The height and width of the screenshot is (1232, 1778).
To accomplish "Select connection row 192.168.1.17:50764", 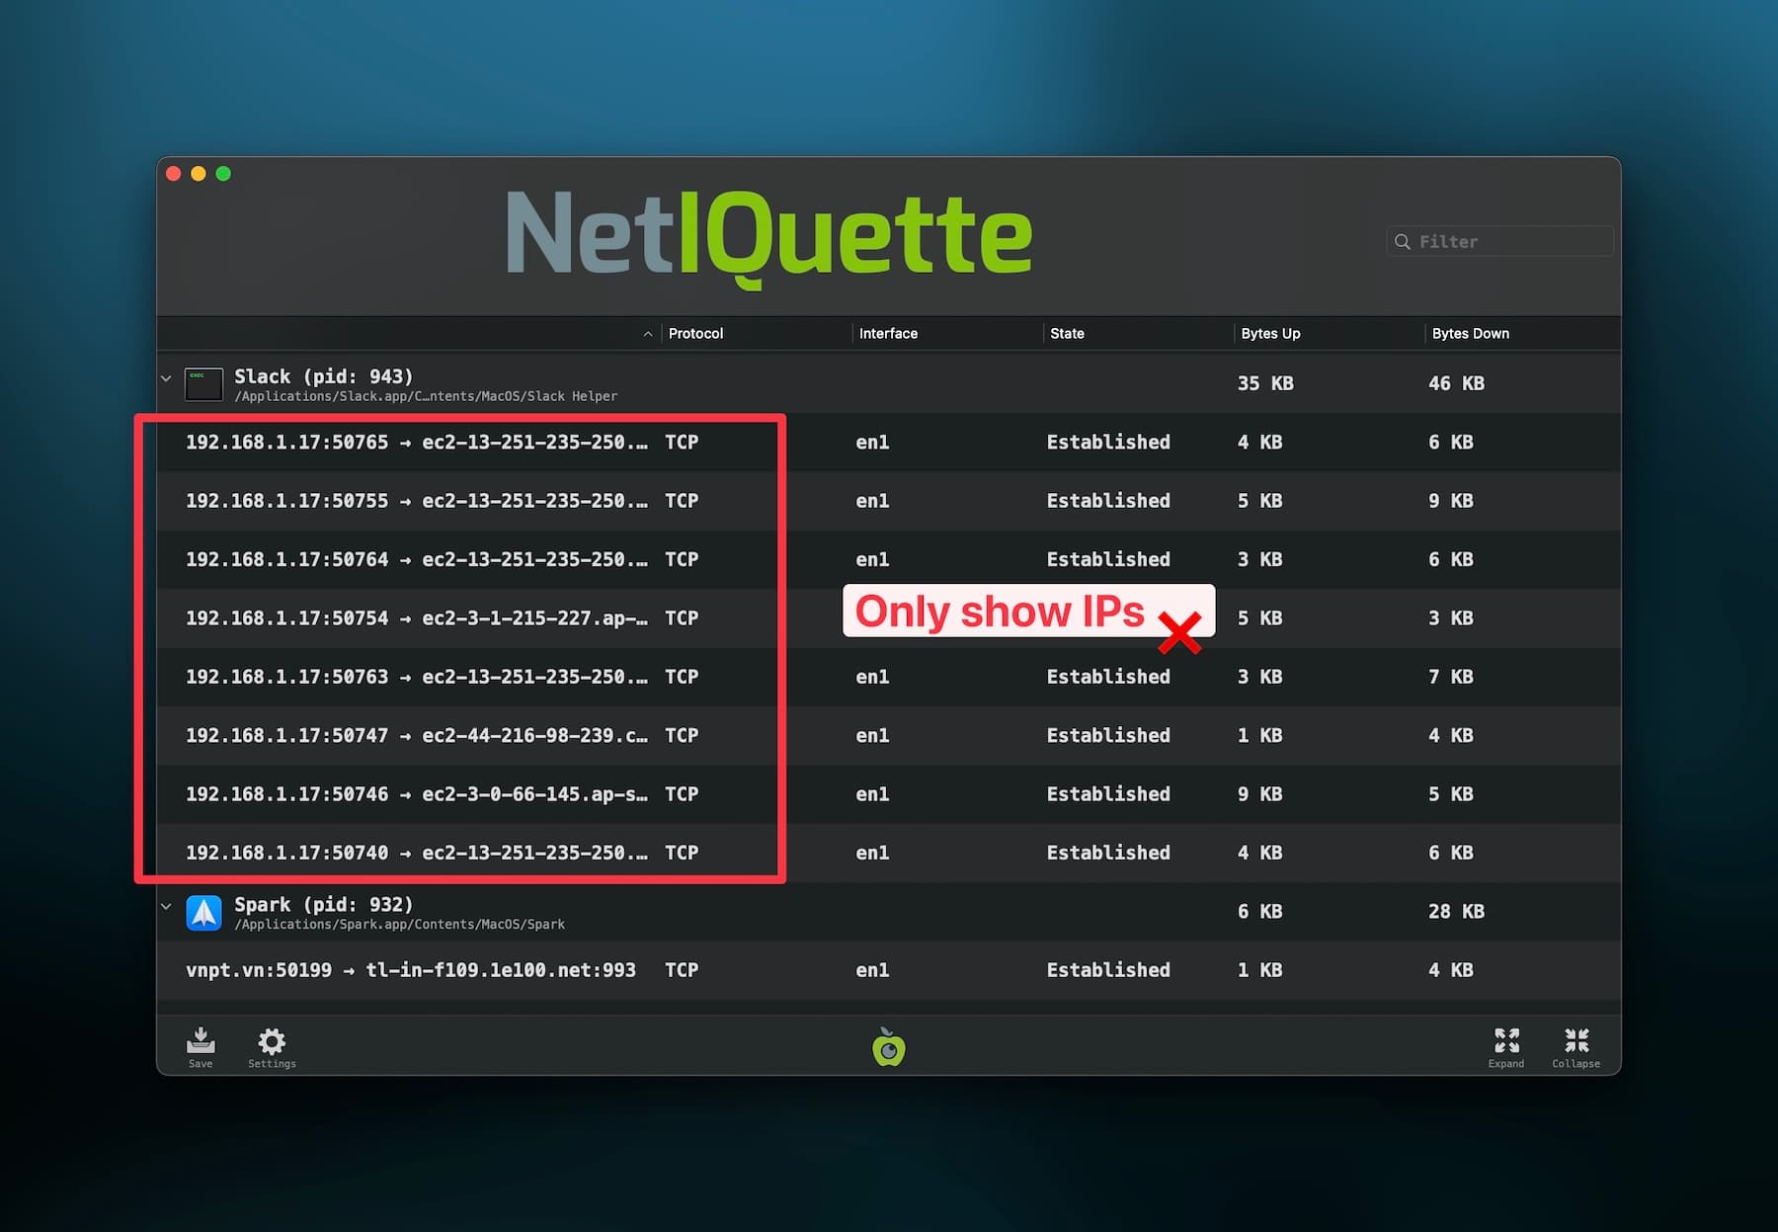I will (888, 559).
